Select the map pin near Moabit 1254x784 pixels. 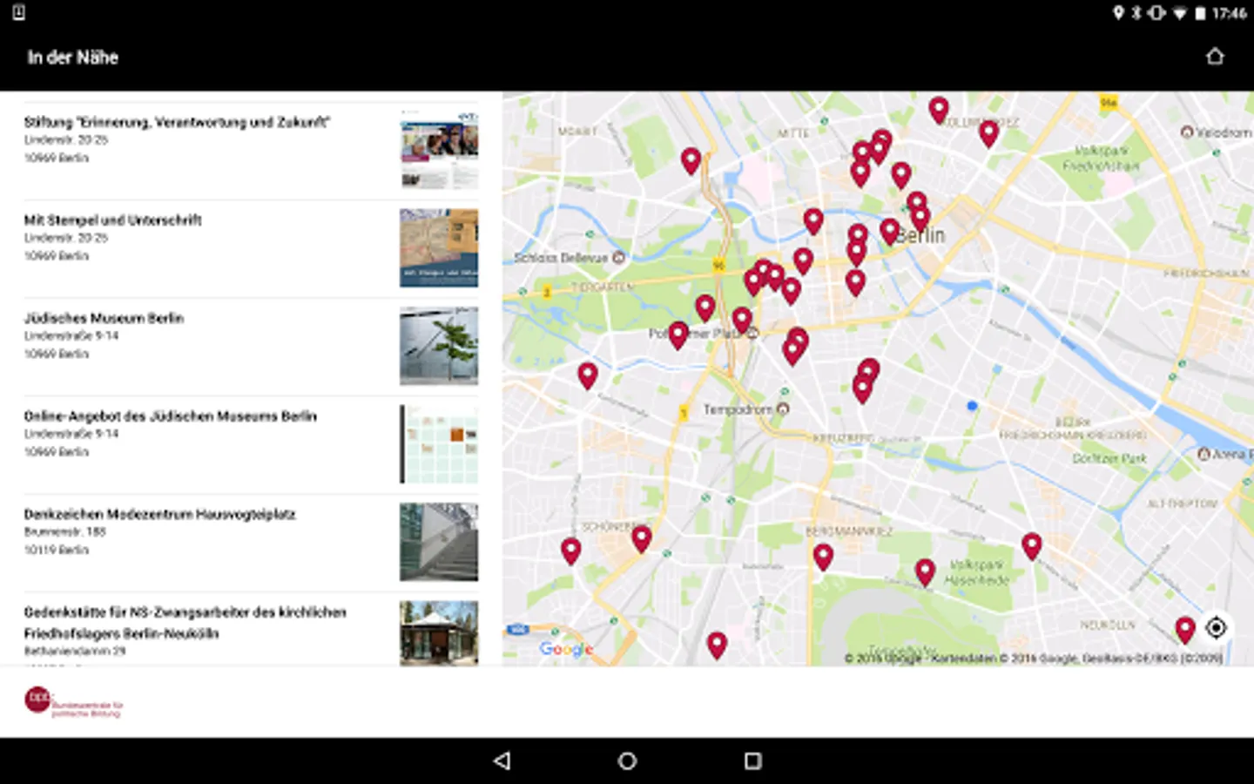point(691,160)
